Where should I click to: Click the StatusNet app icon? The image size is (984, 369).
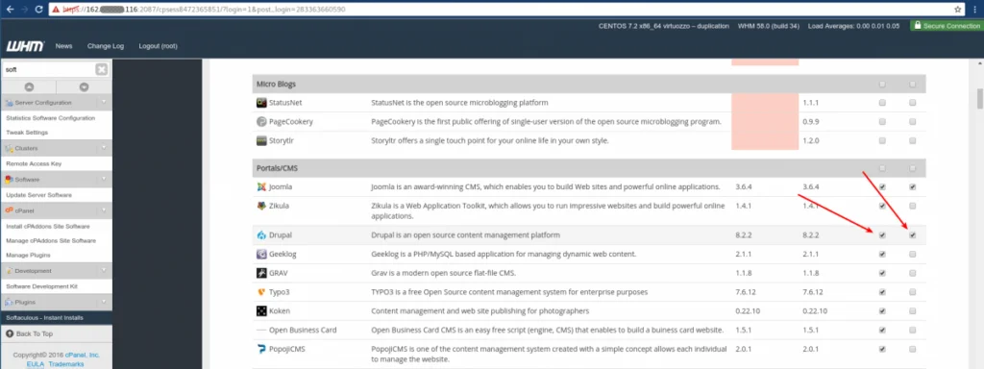pos(261,102)
